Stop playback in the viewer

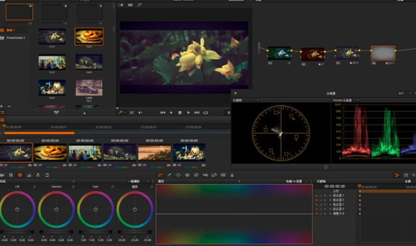pyautogui.click(x=179, y=113)
